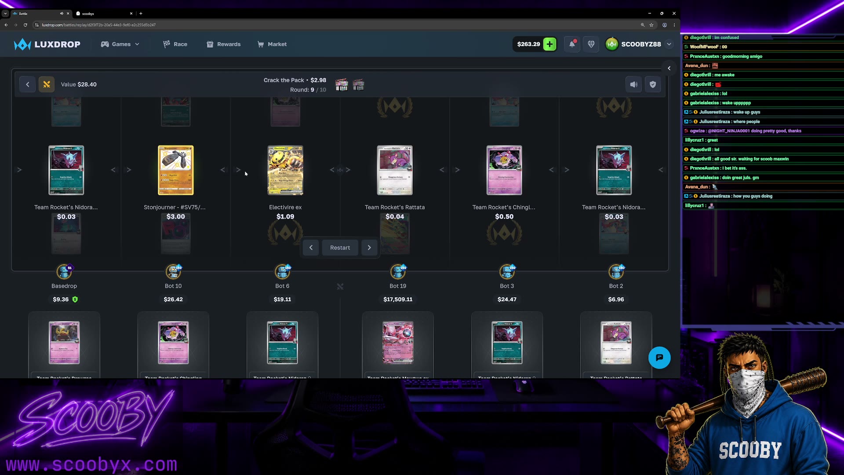Click the Team Rocket's Mewtwo ex card
Screen dimensions: 844x475
pos(398,343)
